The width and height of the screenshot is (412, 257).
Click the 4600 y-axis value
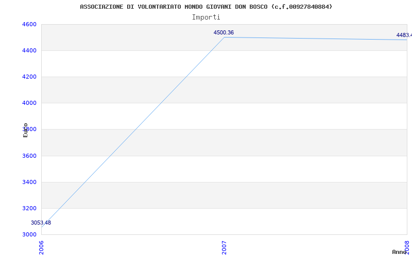pos(28,24)
